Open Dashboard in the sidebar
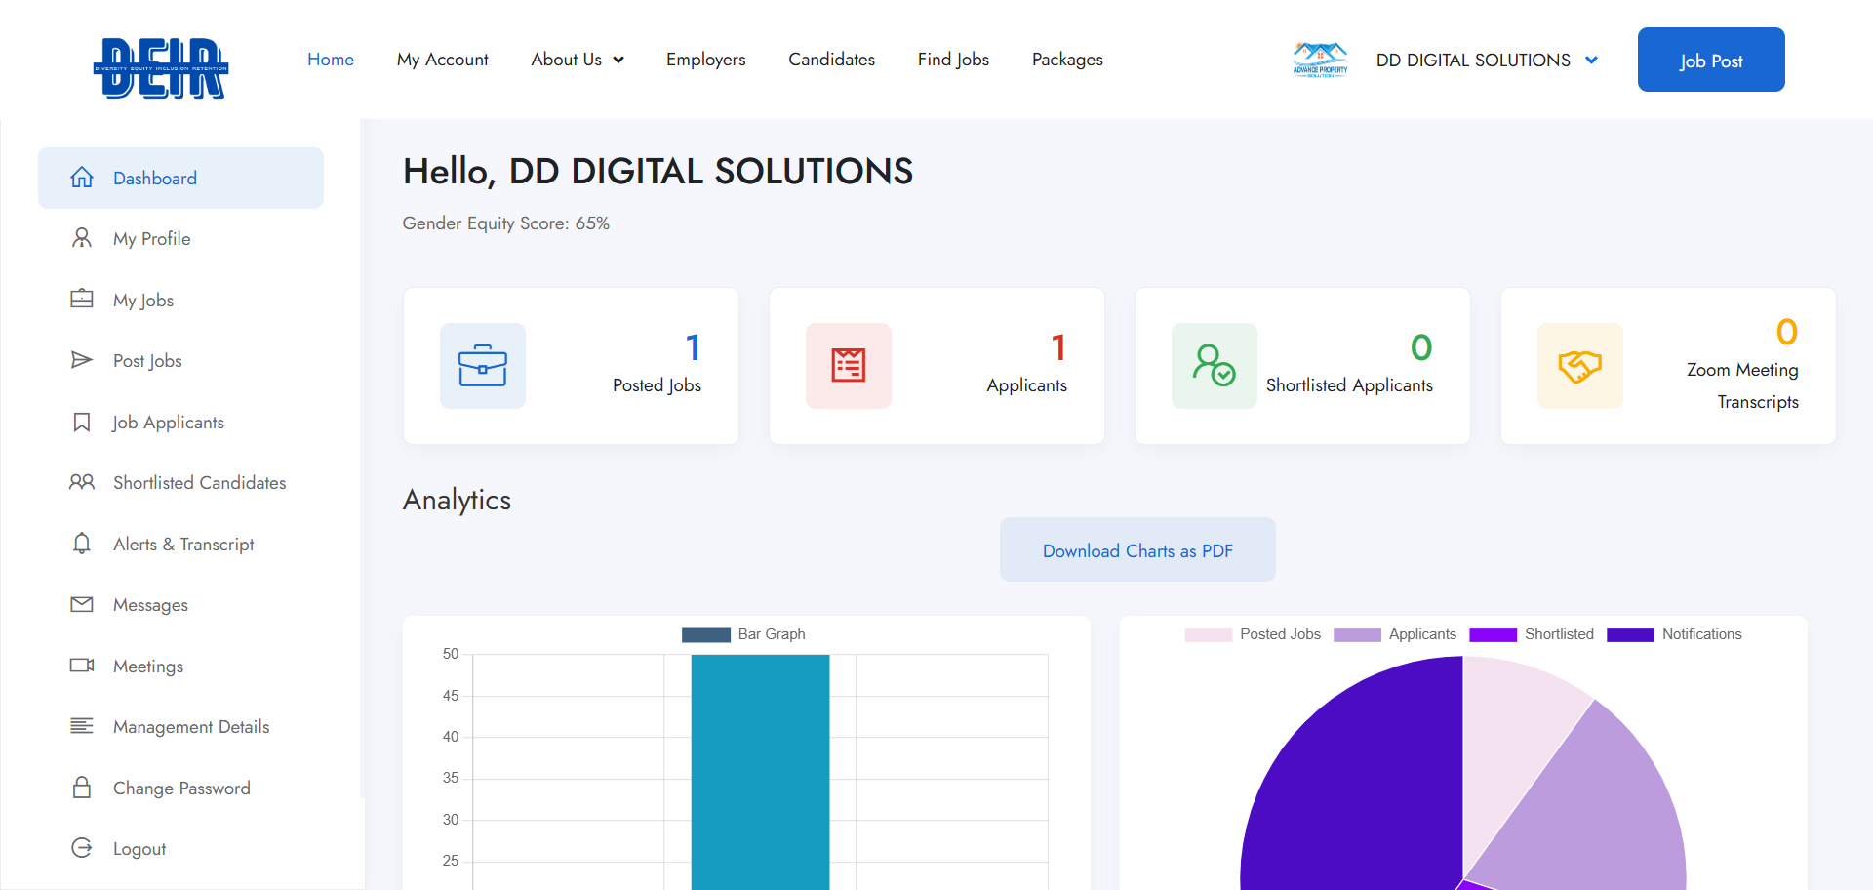 point(180,178)
